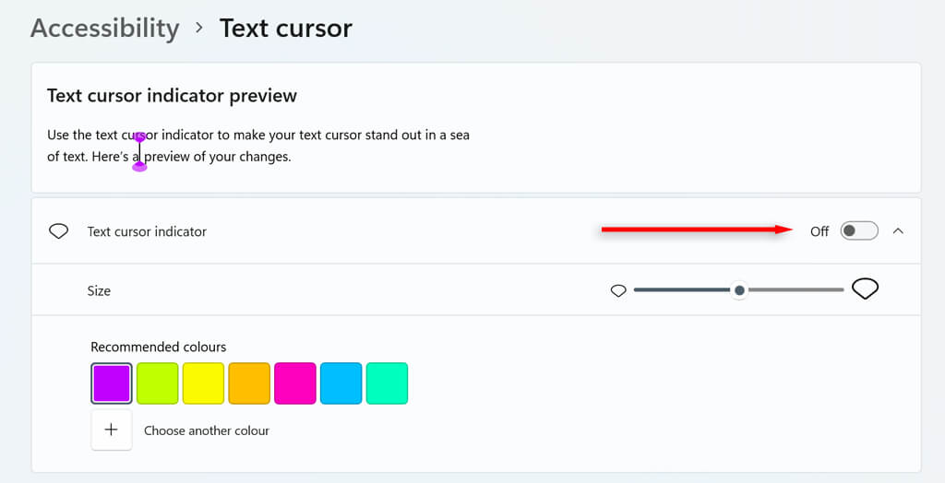Pick the magenta pink colour swatch
The image size is (945, 483).
pyautogui.click(x=295, y=383)
